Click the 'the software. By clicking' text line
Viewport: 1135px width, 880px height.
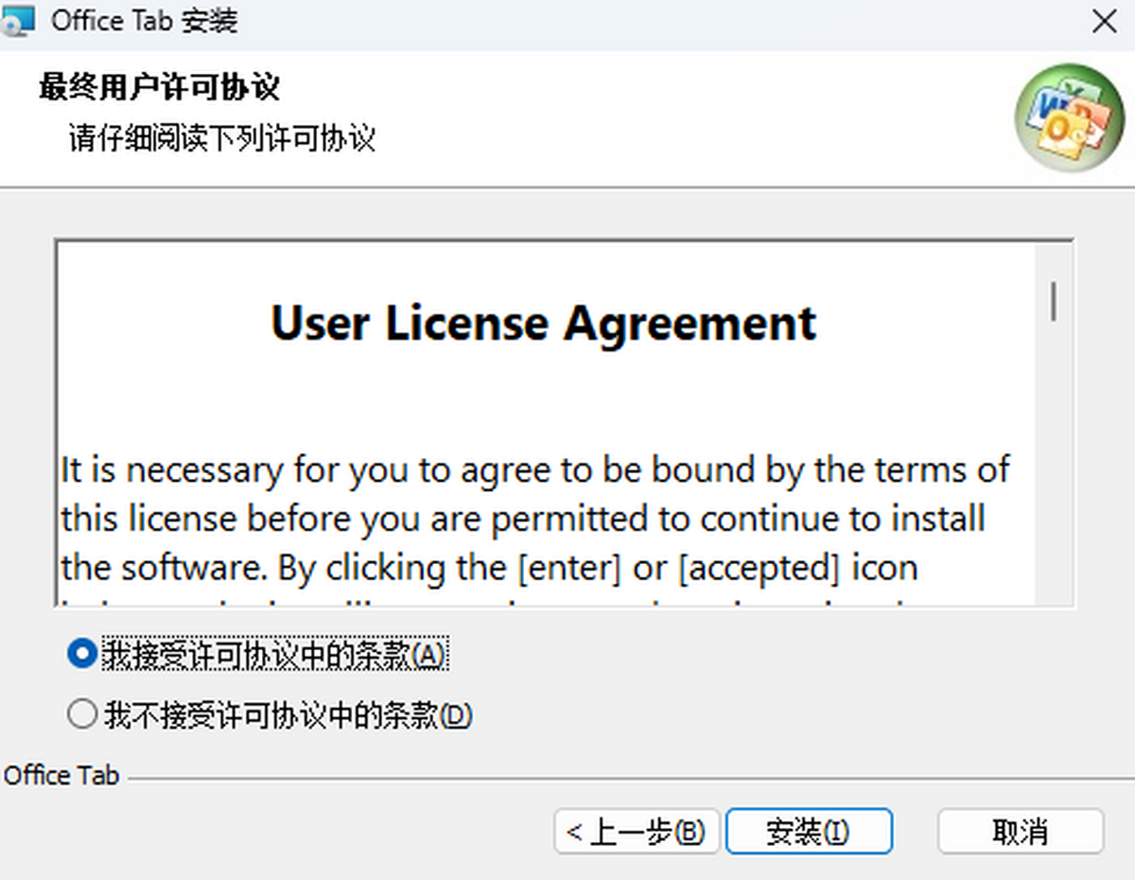[489, 568]
